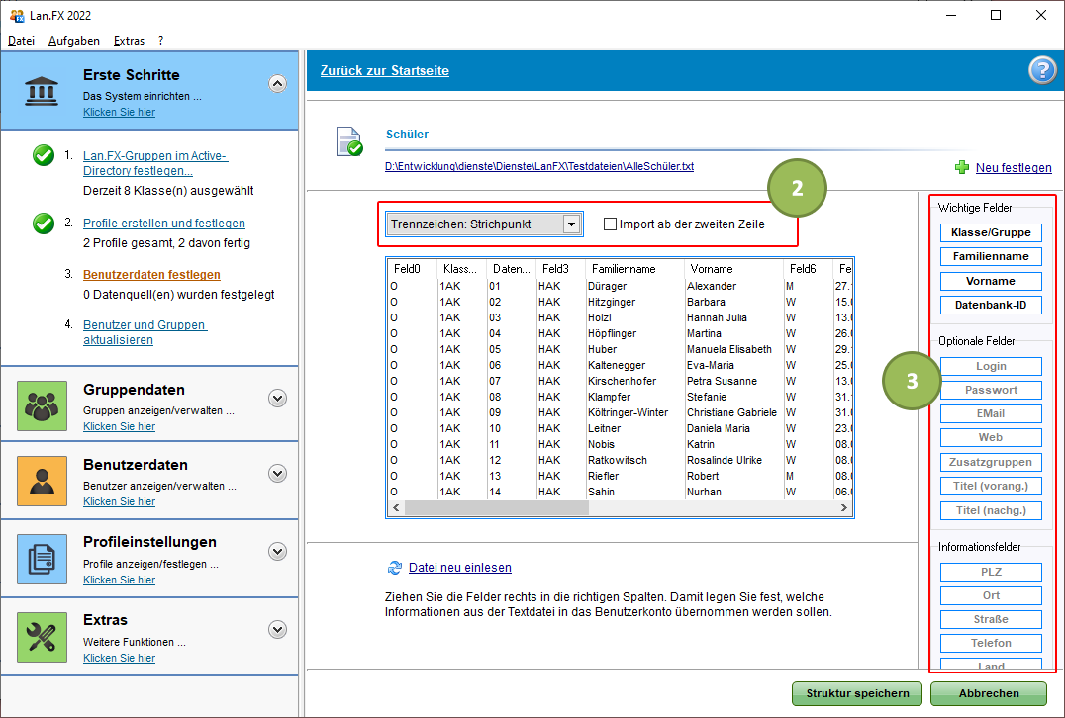Select the Datenbank-ID field button

tap(991, 305)
